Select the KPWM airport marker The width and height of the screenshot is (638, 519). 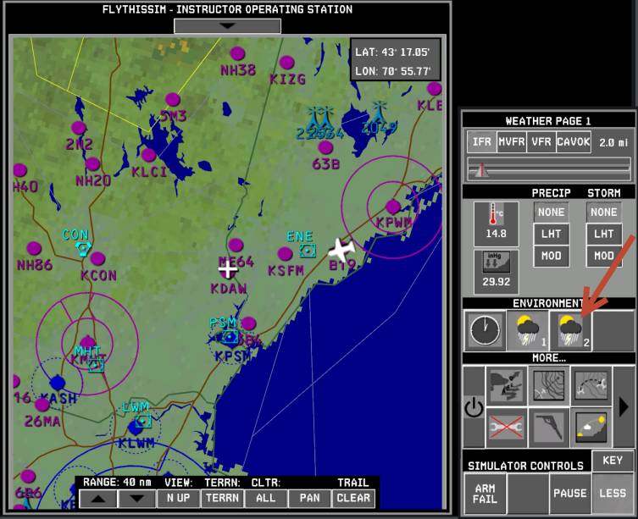392,207
